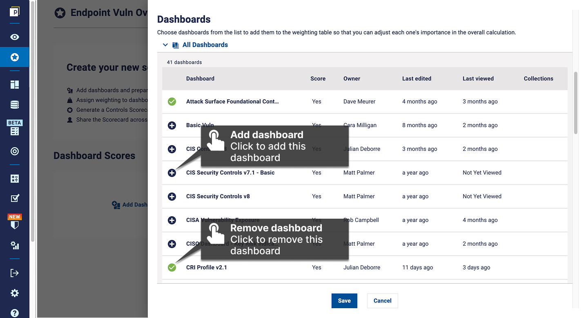
Task: Open the calculator metrics icon in the sidebar
Action: pyautogui.click(x=15, y=179)
